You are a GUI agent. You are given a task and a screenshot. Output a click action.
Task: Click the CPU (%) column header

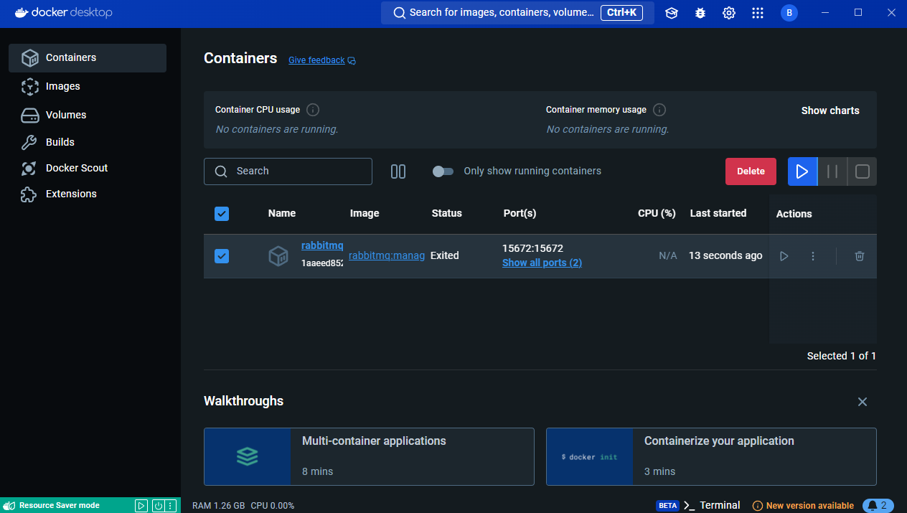pyautogui.click(x=657, y=214)
